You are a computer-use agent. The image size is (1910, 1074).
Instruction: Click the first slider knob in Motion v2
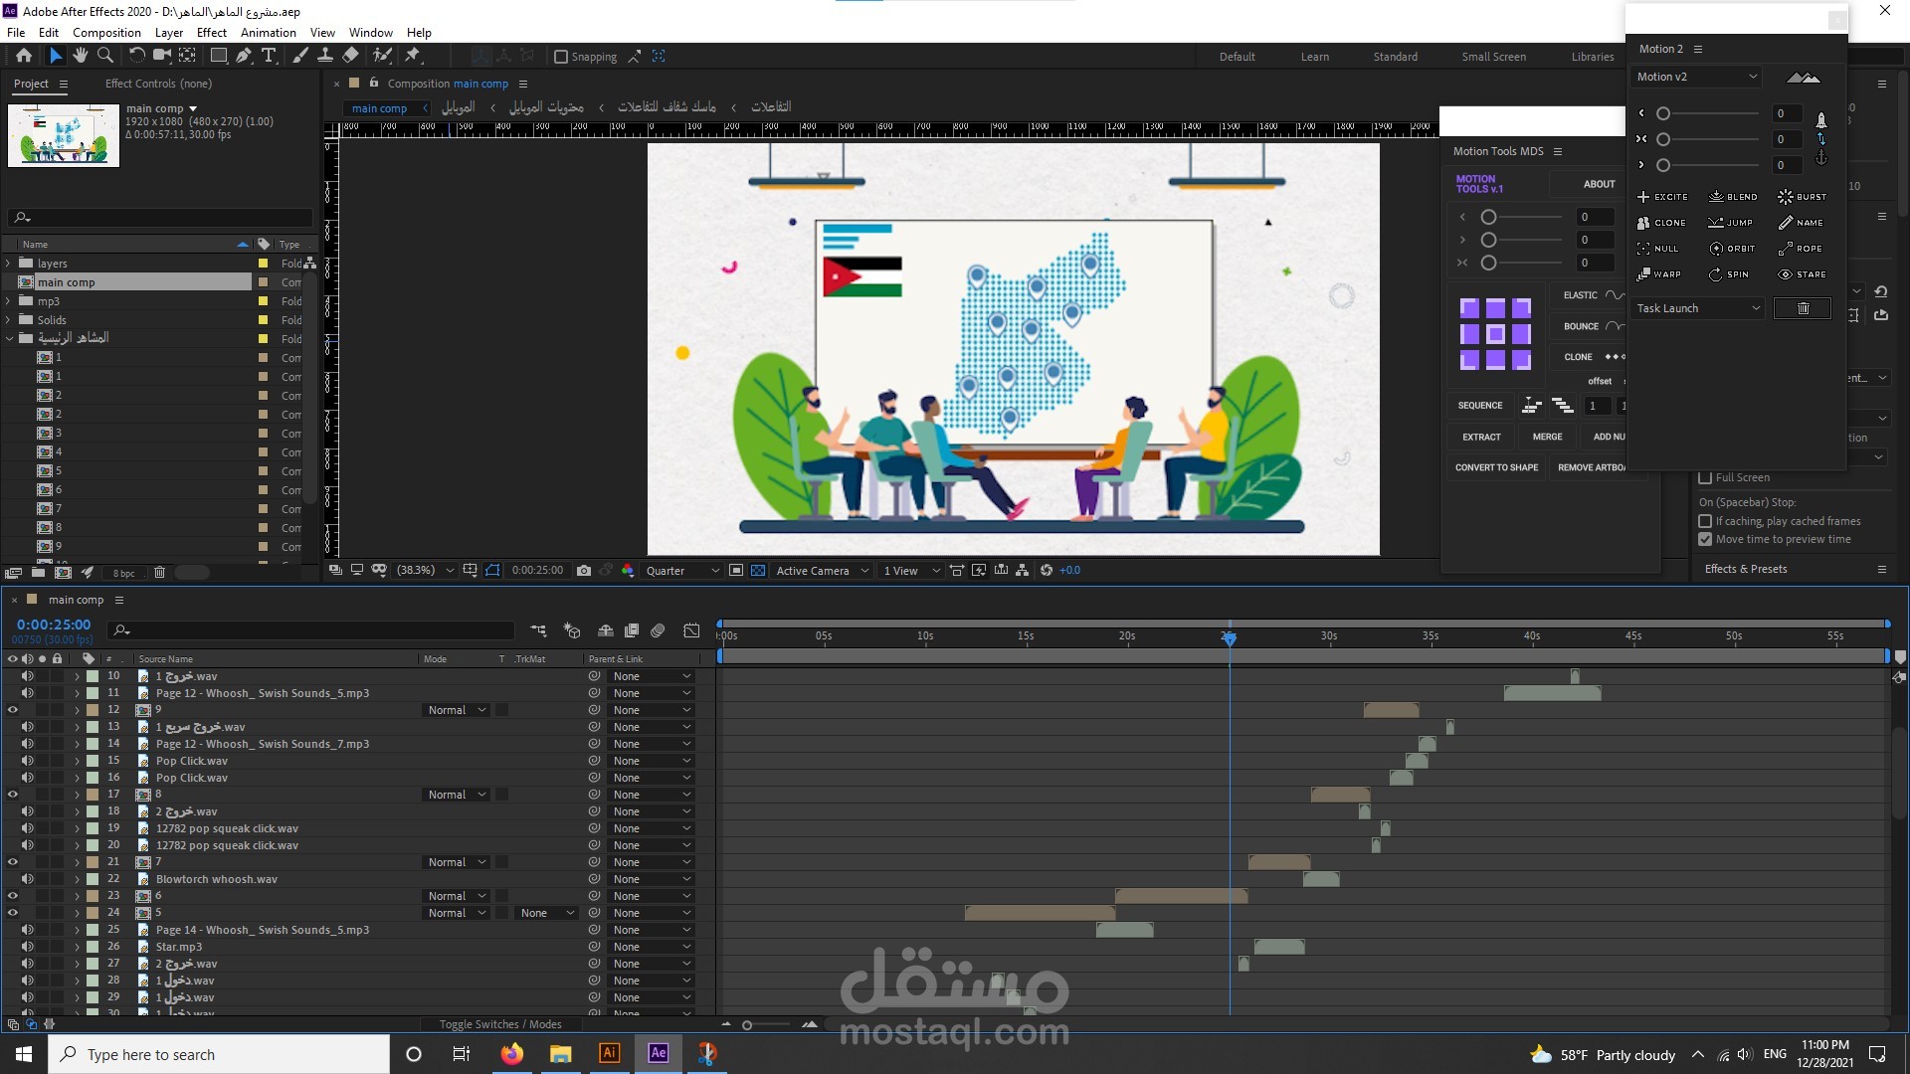tap(1663, 113)
